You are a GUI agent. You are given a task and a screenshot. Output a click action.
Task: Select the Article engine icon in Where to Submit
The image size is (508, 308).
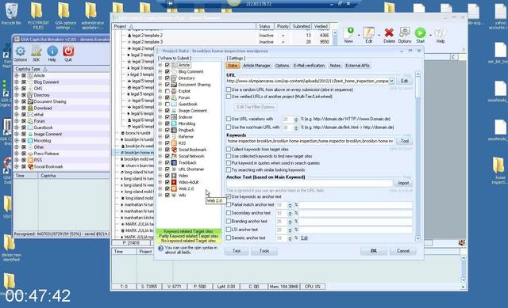point(175,65)
